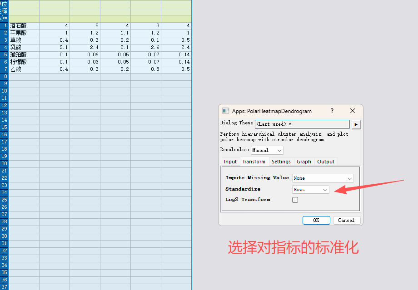
Task: Select row header 7 in the worksheet
Action: tap(5, 69)
